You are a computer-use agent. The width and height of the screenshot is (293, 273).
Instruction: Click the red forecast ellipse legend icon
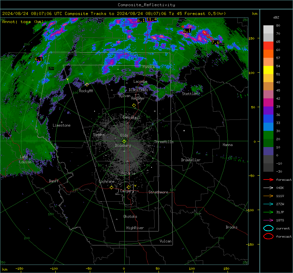(268, 236)
